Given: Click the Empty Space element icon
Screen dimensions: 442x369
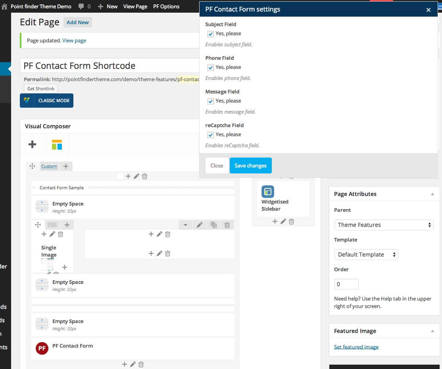Looking at the screenshot, I should (x=42, y=206).
